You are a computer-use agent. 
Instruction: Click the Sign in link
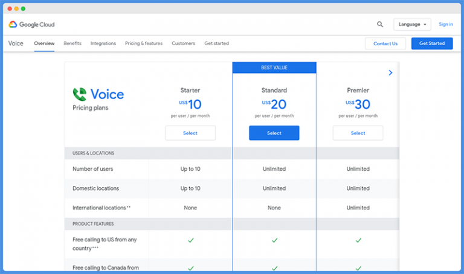point(446,24)
